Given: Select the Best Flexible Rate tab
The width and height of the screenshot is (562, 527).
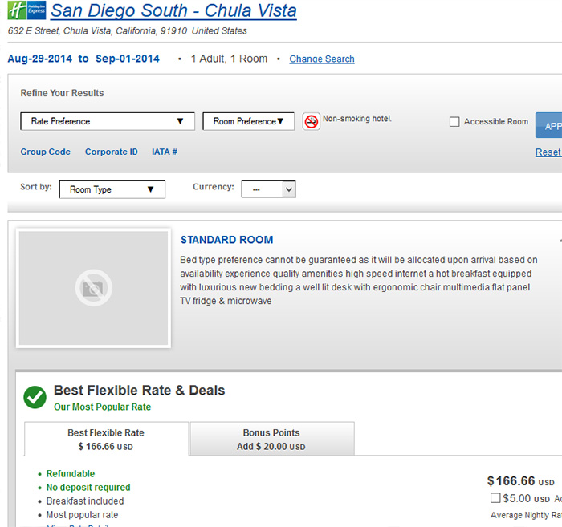Looking at the screenshot, I should pyautogui.click(x=106, y=440).
